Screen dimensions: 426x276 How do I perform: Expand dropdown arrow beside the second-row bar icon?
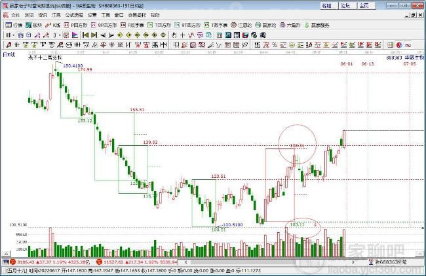pos(60,35)
